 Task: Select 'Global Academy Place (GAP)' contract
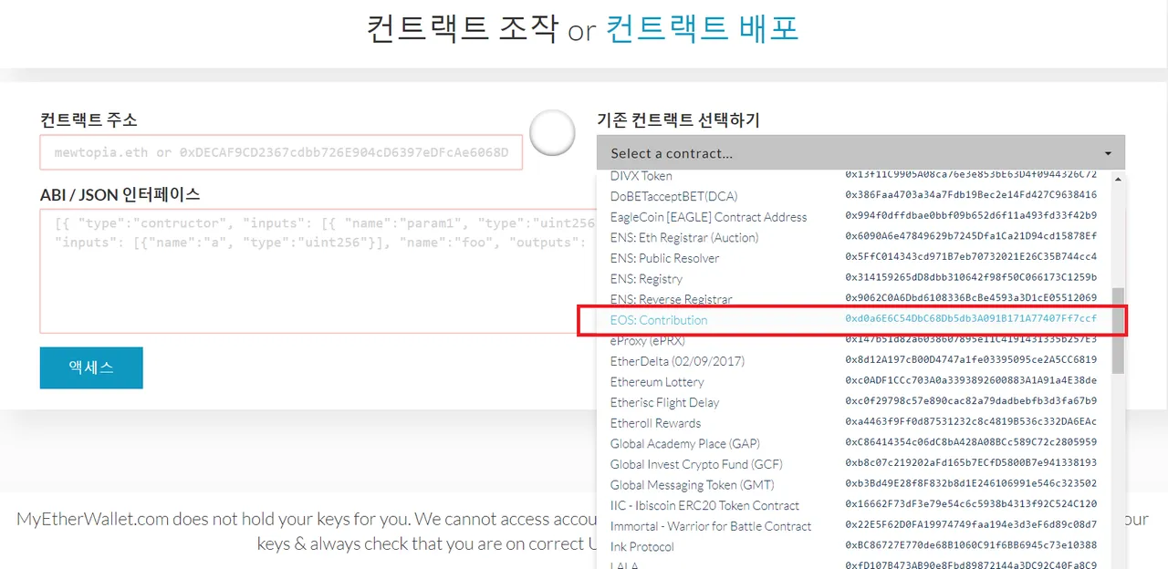853,443
